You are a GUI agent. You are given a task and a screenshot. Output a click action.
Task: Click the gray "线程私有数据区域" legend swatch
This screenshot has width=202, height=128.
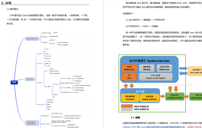coord(127,109)
